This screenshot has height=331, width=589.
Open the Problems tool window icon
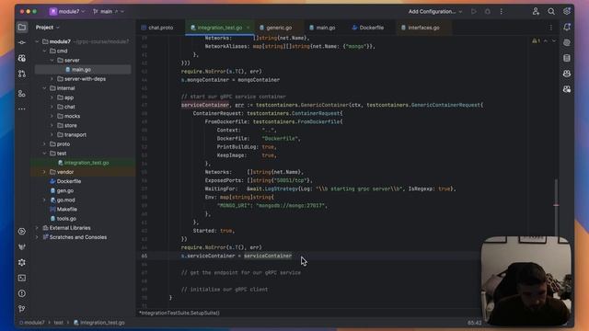tap(22, 293)
